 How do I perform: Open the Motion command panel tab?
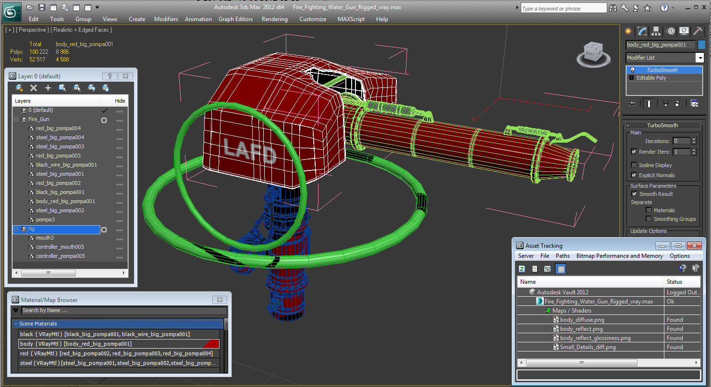pyautogui.click(x=671, y=31)
